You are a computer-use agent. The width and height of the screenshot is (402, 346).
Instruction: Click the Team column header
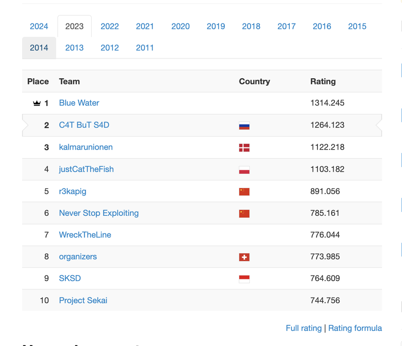(70, 81)
